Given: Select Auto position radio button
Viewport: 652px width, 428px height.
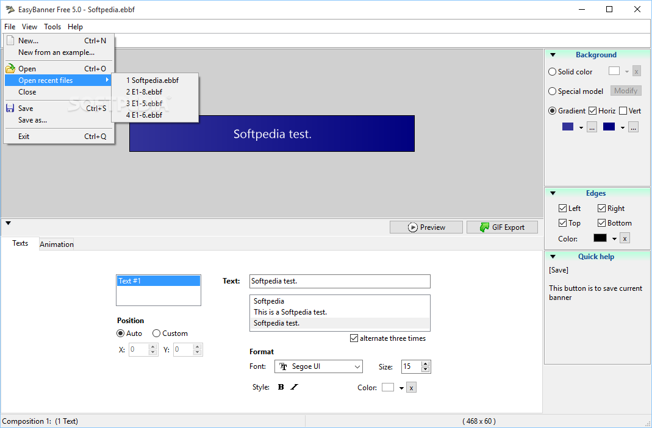Looking at the screenshot, I should 121,333.
